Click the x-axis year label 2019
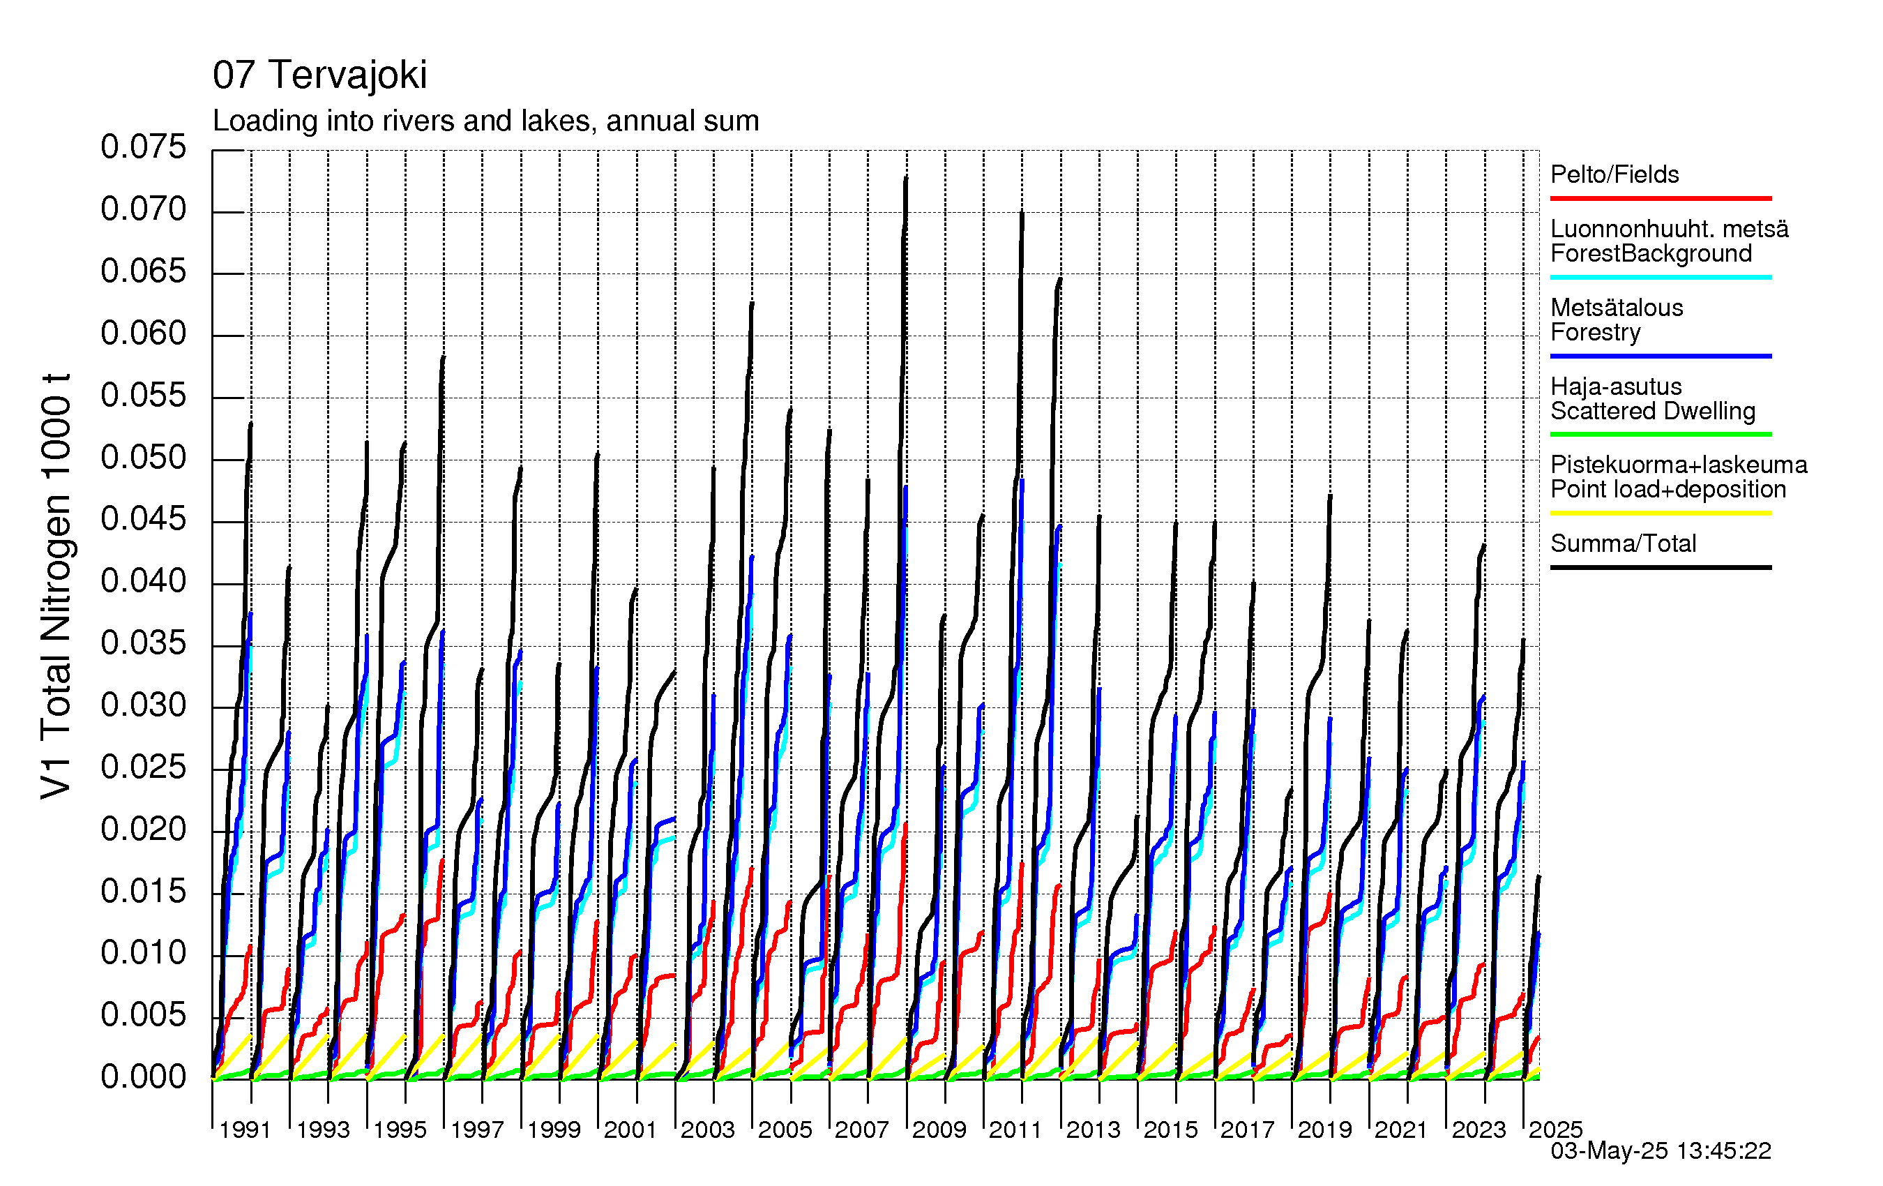 coord(1324,1129)
